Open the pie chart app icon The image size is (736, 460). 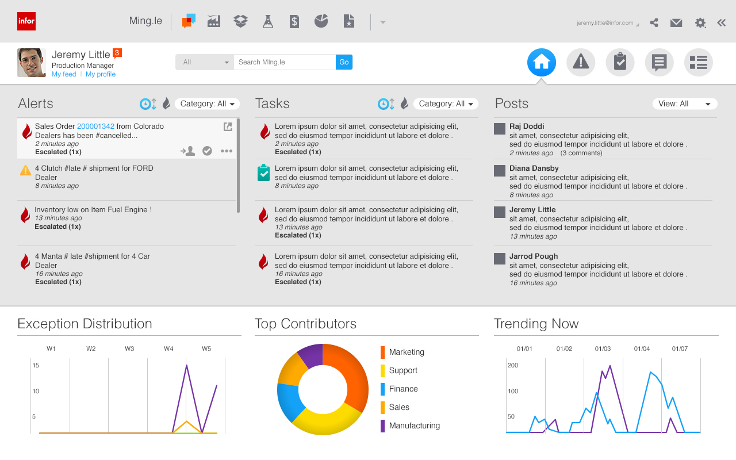tap(321, 21)
